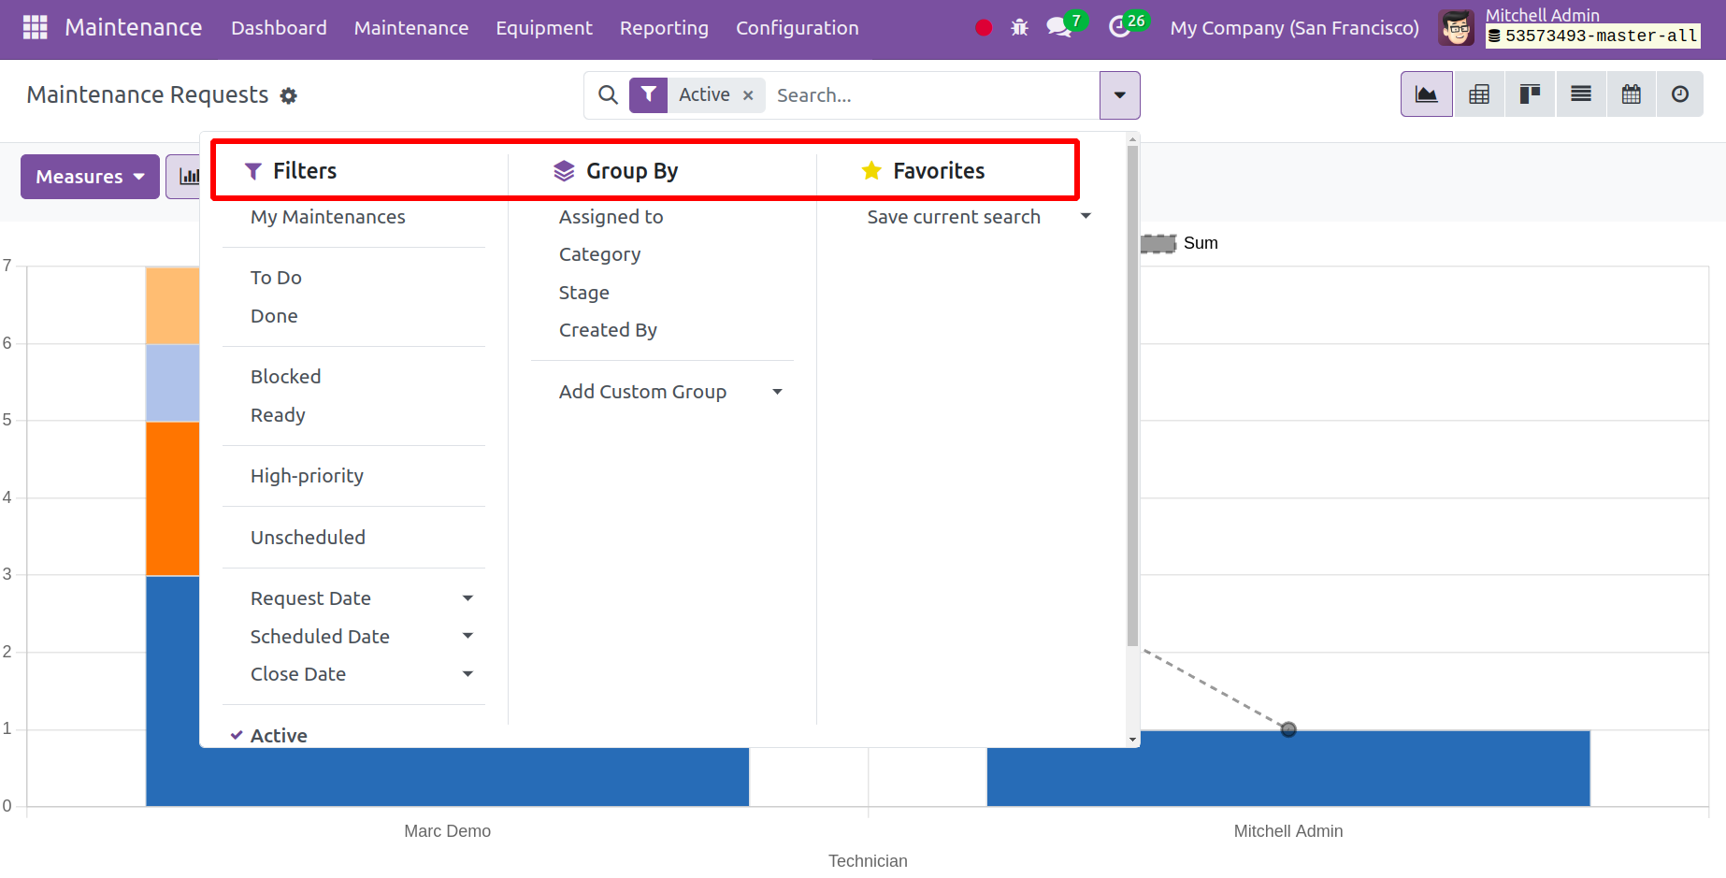Image resolution: width=1726 pixels, height=878 pixels.
Task: Open the Reporting menu
Action: tap(664, 28)
